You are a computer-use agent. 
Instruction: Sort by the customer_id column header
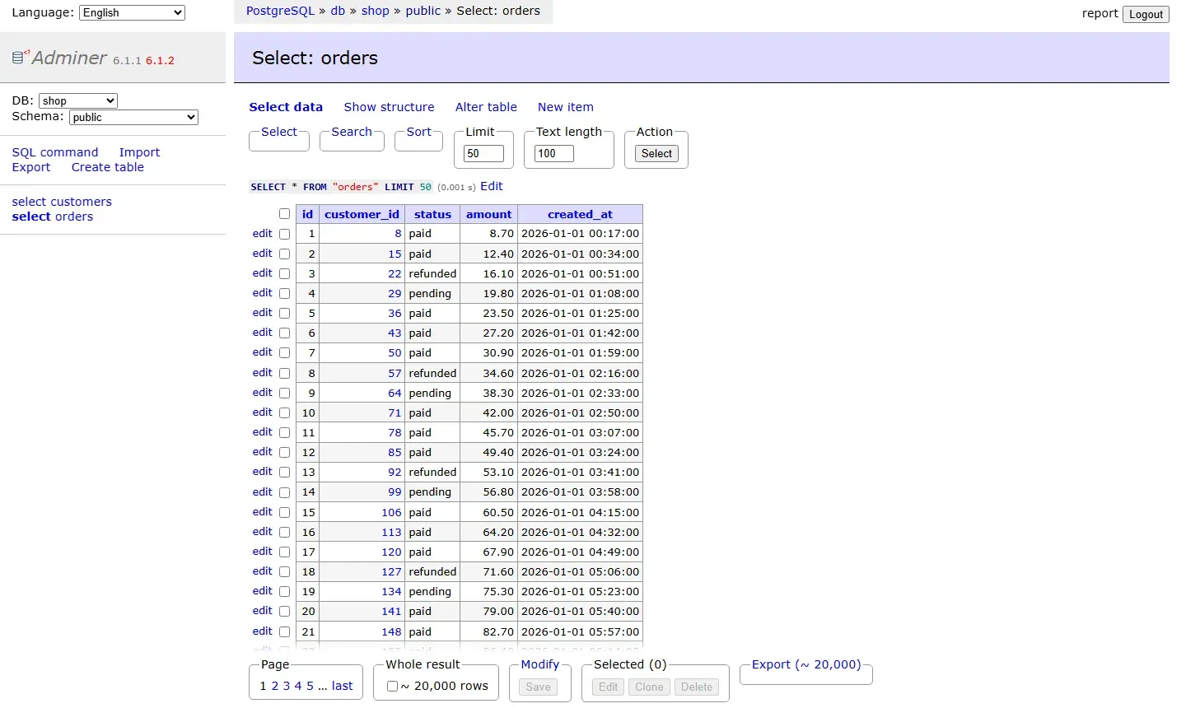tap(362, 214)
